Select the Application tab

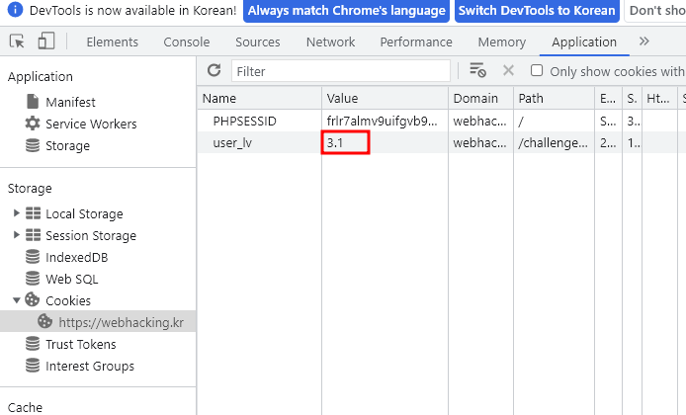(x=584, y=41)
